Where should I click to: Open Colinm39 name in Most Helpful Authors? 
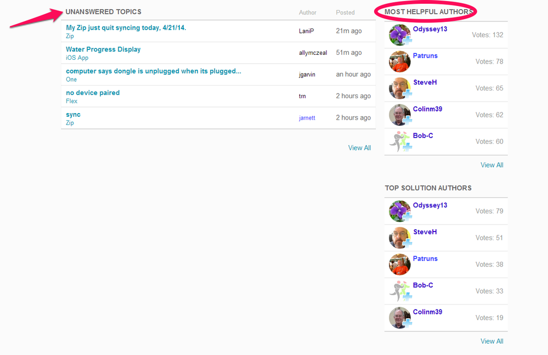pos(427,109)
